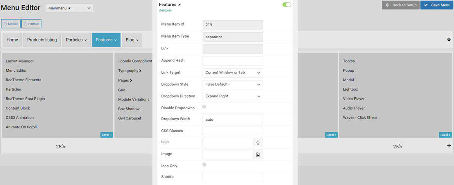Click the Append Hash input field

tap(233, 61)
